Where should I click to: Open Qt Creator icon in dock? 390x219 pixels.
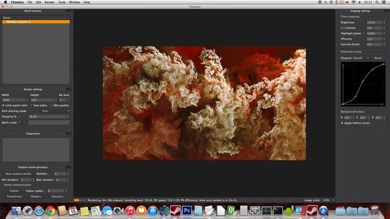point(231,210)
